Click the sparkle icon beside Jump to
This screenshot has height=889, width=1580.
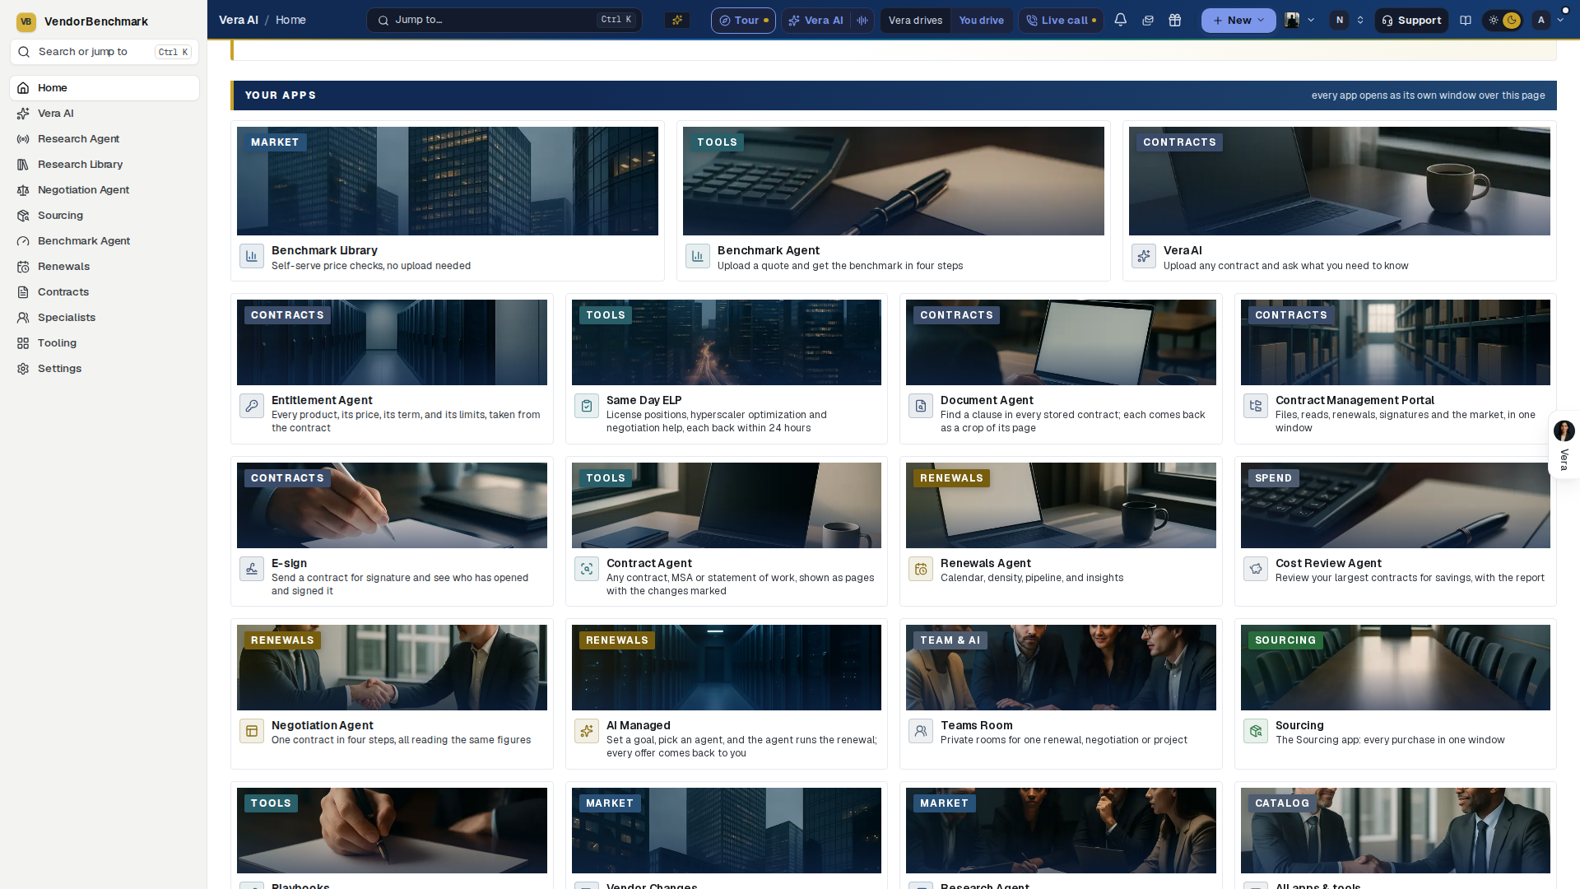[x=677, y=20]
